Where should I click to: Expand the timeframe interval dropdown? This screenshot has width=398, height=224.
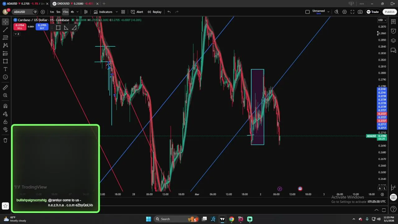77,12
